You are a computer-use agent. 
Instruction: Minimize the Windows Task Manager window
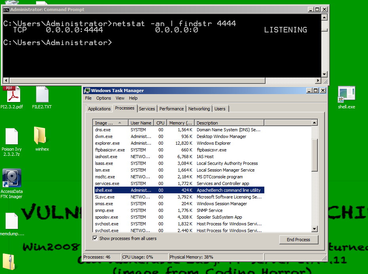309,91
